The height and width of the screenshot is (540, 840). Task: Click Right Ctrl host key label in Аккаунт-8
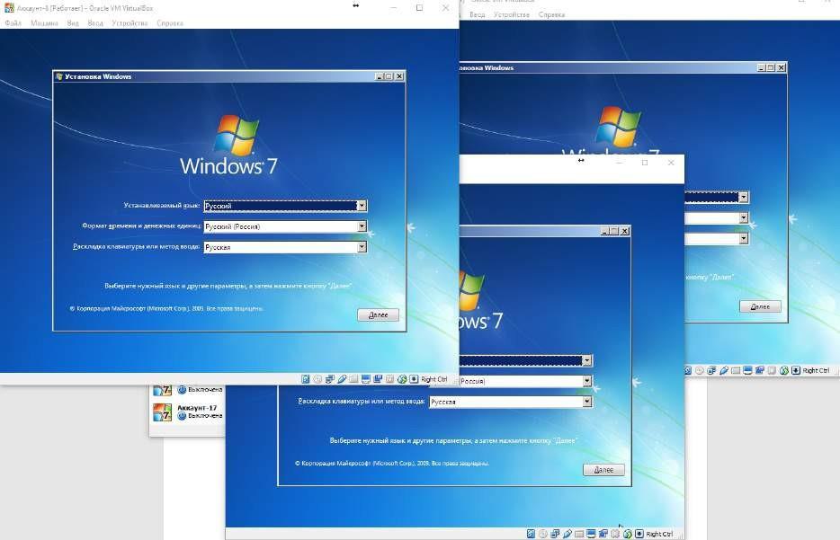tap(433, 379)
